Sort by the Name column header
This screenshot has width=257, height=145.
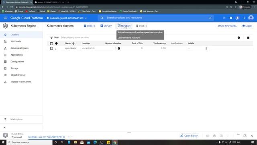[68, 43]
